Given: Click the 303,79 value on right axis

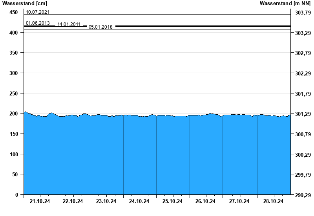Looking at the screenshot, I should (x=303, y=13).
